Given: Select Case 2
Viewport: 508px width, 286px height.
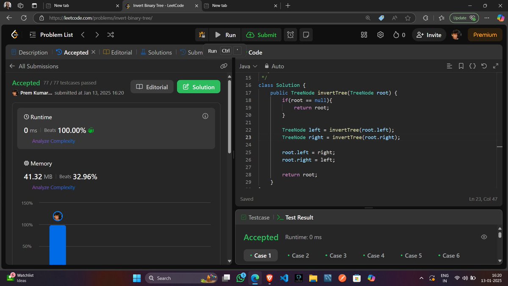Looking at the screenshot, I should 298,255.
